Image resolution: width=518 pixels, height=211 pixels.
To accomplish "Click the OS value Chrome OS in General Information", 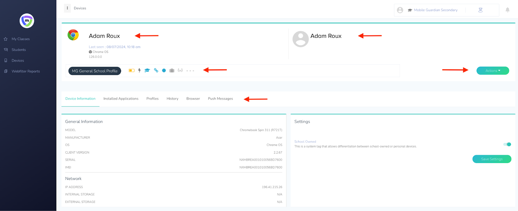I will (275, 145).
